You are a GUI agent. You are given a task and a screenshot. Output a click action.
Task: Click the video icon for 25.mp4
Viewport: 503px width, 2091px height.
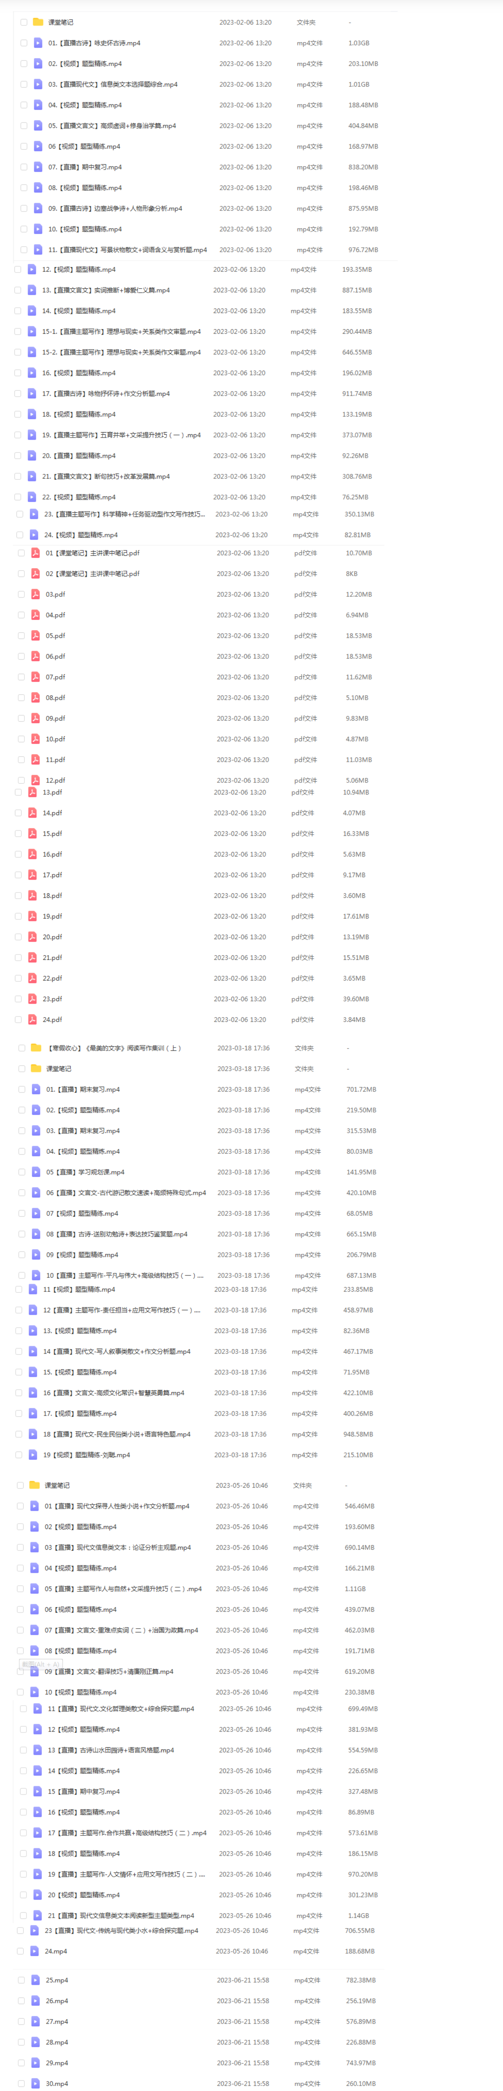click(x=35, y=1980)
